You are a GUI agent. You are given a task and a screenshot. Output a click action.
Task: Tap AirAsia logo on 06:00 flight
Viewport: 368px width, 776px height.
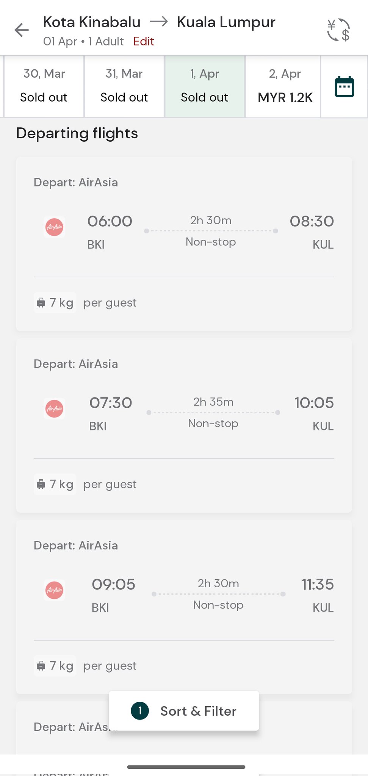click(54, 227)
